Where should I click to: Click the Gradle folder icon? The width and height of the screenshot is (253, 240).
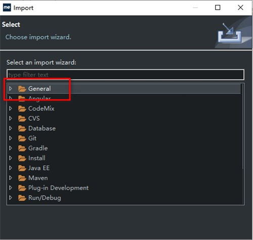click(22, 149)
